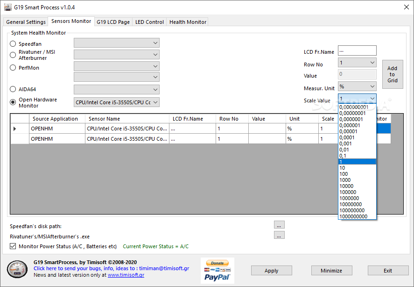Choose scale value 10
This screenshot has width=414, height=287.
[357, 168]
